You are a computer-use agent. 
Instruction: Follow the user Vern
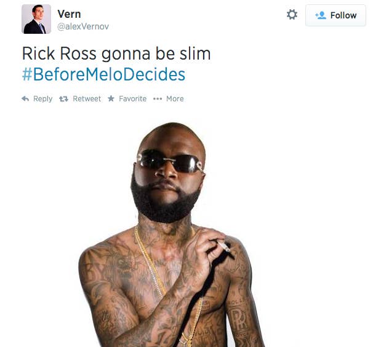(335, 15)
